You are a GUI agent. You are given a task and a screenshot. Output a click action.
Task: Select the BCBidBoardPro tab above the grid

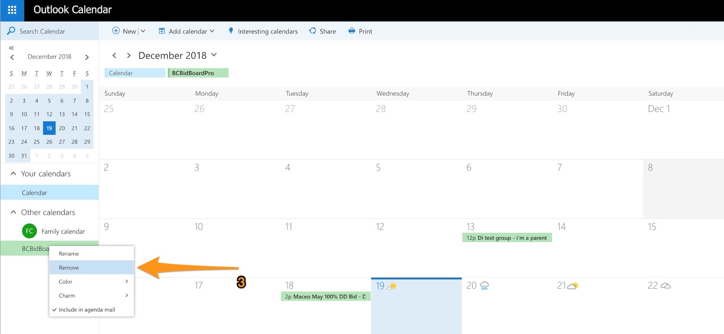(x=198, y=73)
